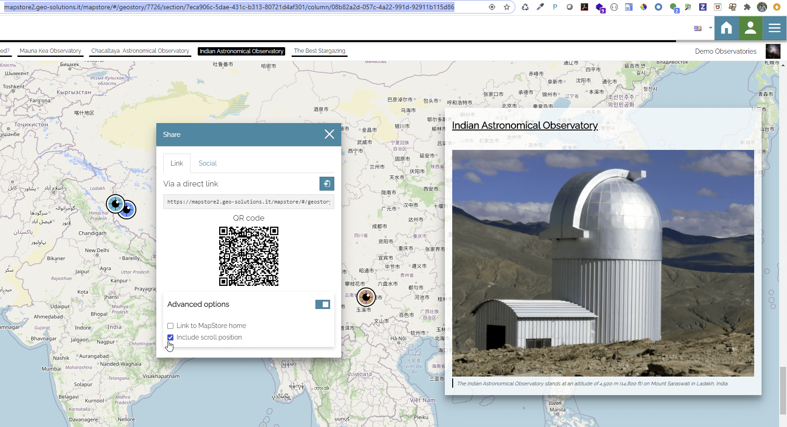Navigate to The Best Stargazing section
The width and height of the screenshot is (787, 427).
pyautogui.click(x=320, y=51)
